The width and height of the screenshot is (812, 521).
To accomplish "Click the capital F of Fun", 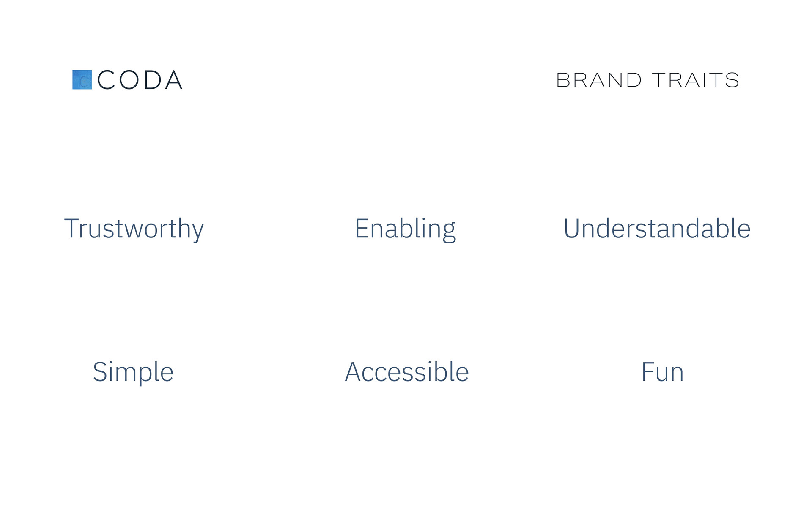I will (x=648, y=372).
